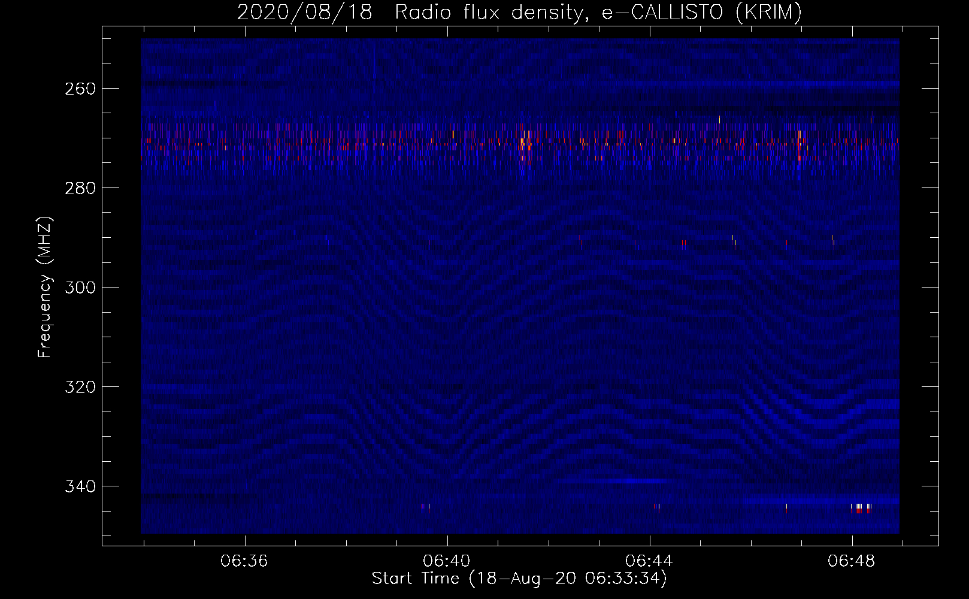Click the 'Frequency (MHZ)' axis label
The width and height of the screenshot is (969, 599).
pos(45,287)
